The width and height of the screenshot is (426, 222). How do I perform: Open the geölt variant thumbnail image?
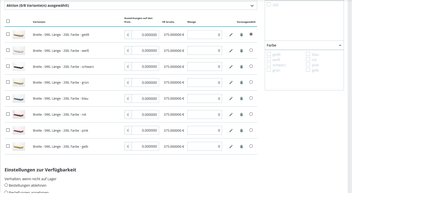coord(19,35)
